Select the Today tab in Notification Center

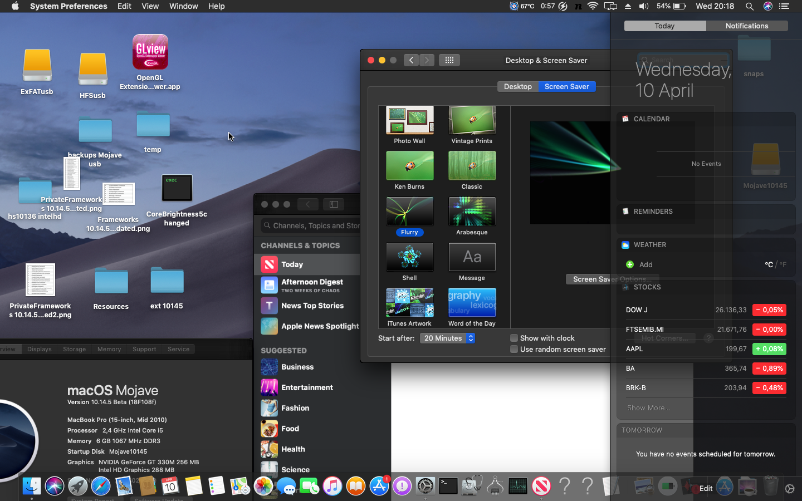[665, 26]
